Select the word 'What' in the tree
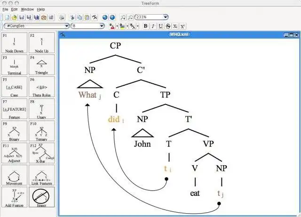Screen dimensions: 301x217 [x=87, y=95]
